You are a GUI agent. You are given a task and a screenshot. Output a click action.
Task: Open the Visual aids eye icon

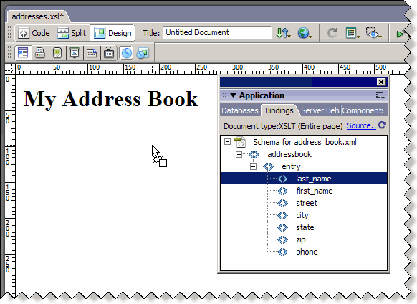tap(373, 33)
